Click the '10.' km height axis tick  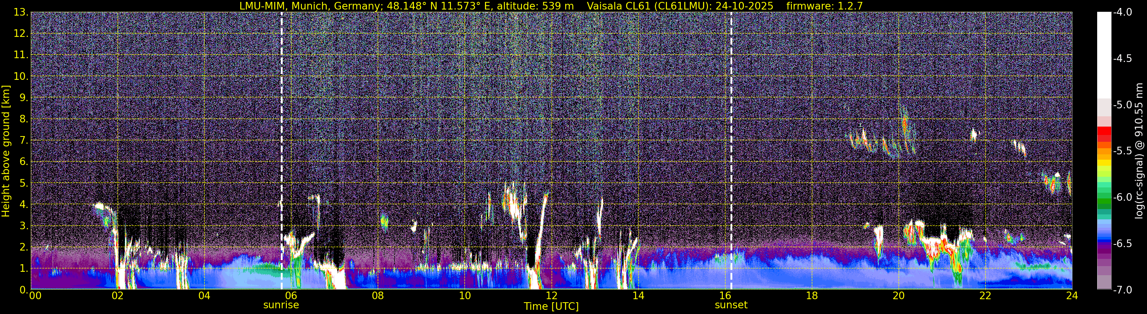[x=21, y=76]
